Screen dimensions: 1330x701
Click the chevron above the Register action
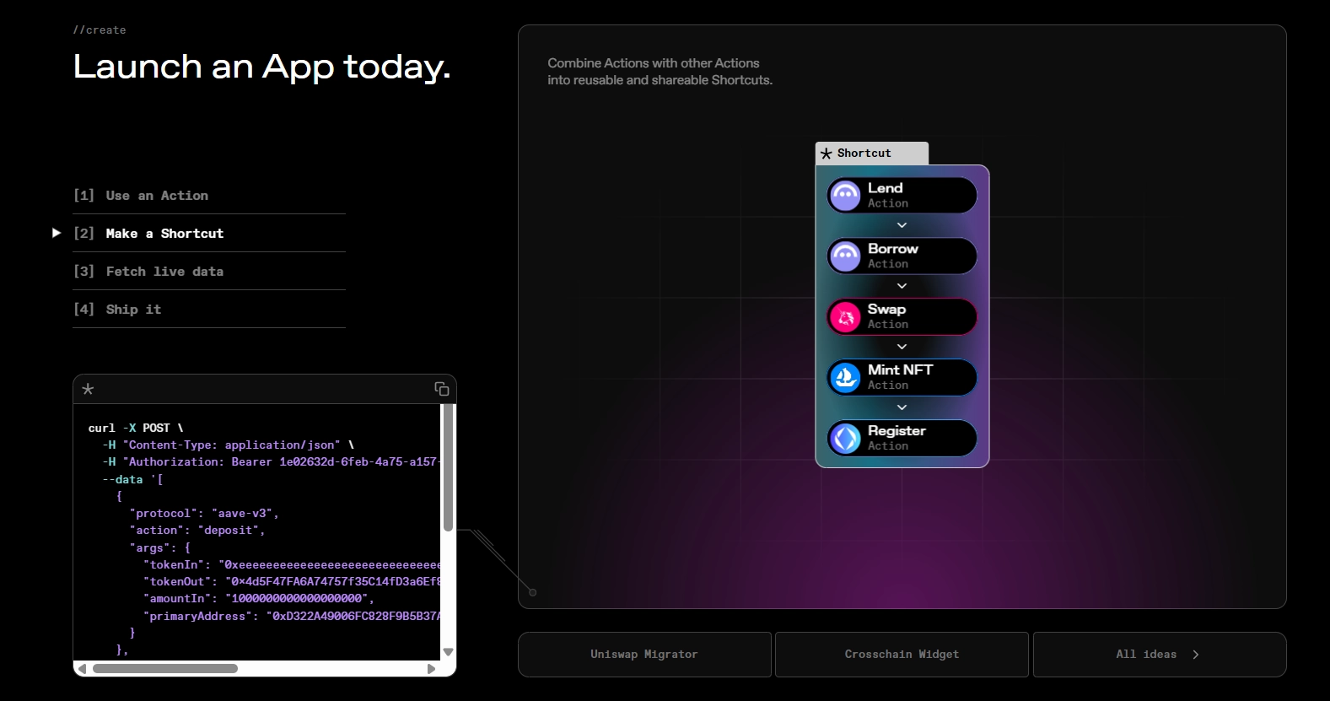pyautogui.click(x=902, y=407)
